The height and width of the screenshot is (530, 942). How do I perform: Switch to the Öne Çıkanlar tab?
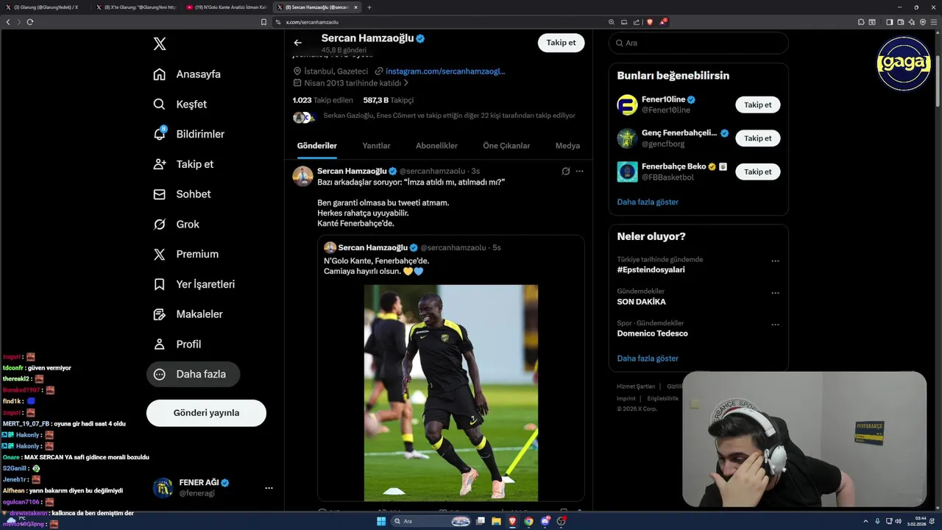(x=506, y=146)
